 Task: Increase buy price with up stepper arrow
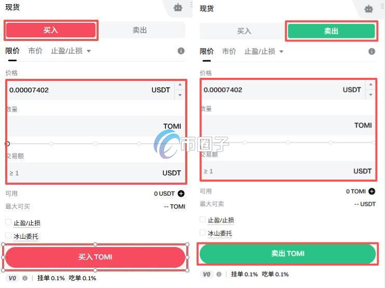coord(180,85)
